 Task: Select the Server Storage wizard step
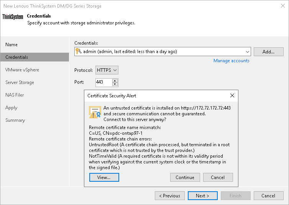20,82
